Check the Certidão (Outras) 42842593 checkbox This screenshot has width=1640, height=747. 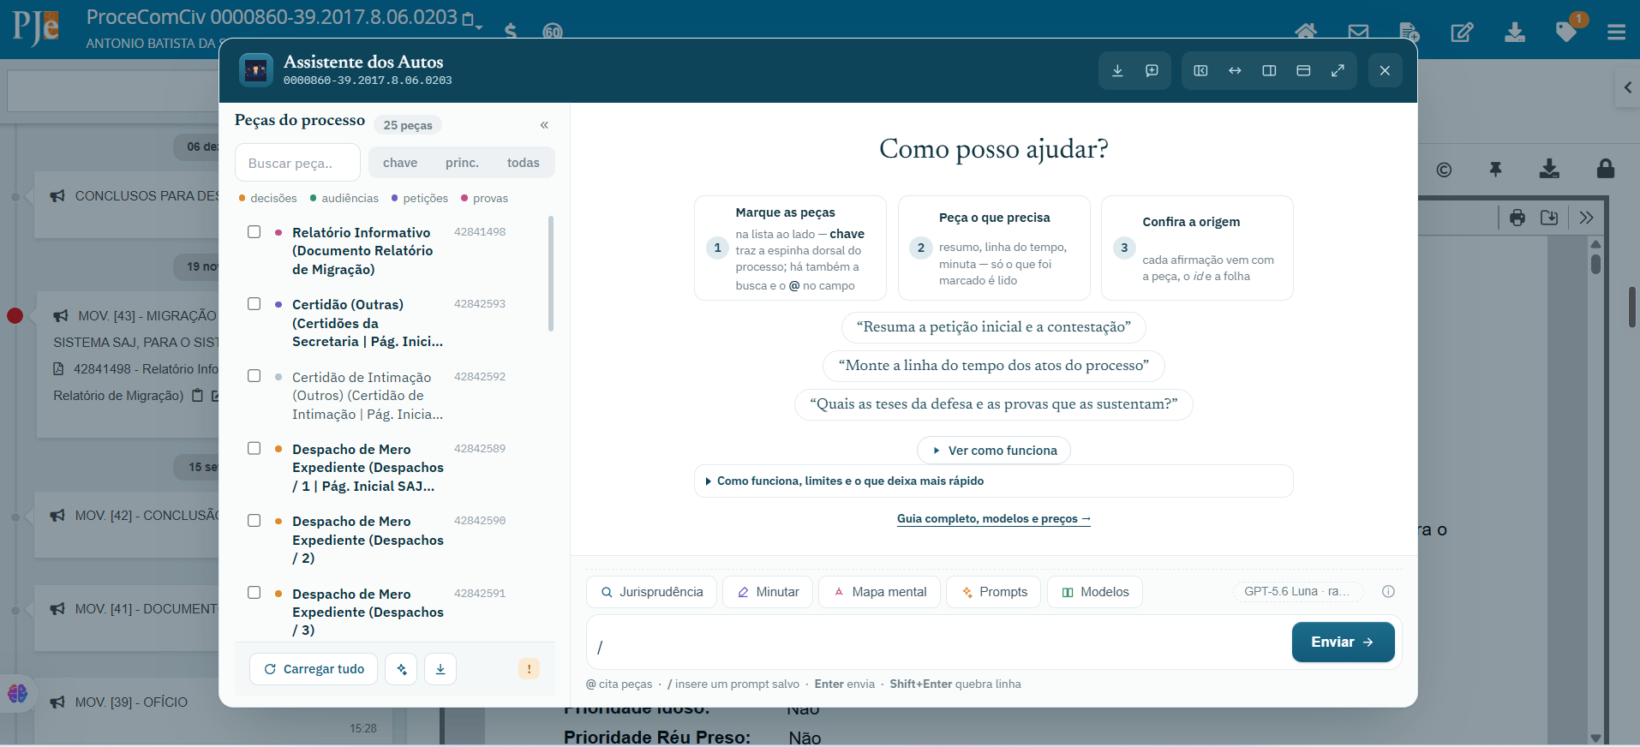point(254,304)
